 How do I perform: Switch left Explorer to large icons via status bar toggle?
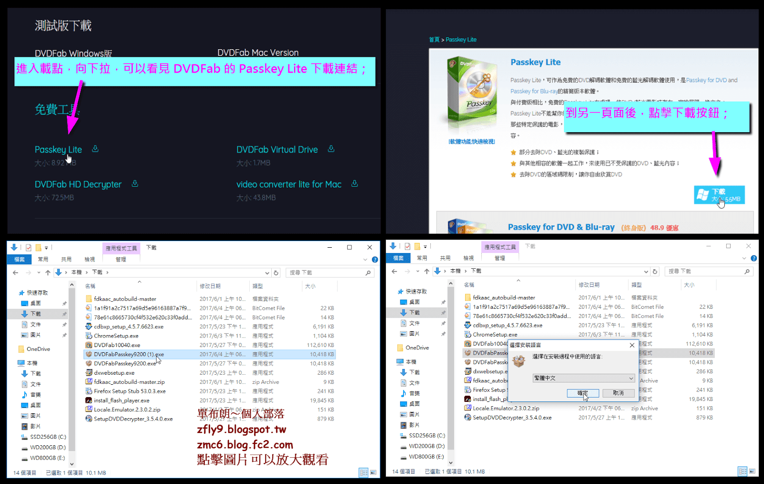point(373,473)
